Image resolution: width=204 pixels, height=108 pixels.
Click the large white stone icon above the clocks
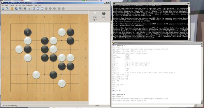[95, 13]
